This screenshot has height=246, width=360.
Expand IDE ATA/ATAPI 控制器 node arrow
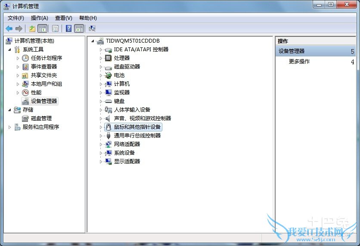tap(101, 50)
